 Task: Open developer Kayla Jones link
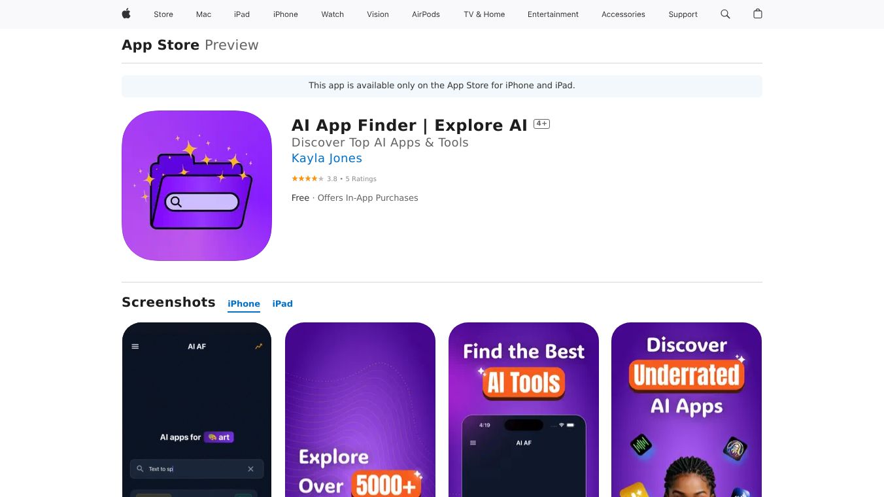(327, 158)
